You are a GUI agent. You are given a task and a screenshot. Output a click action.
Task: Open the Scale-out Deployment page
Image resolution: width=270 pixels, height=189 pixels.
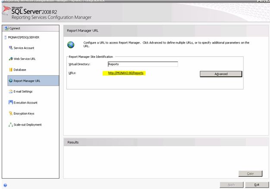28,125
